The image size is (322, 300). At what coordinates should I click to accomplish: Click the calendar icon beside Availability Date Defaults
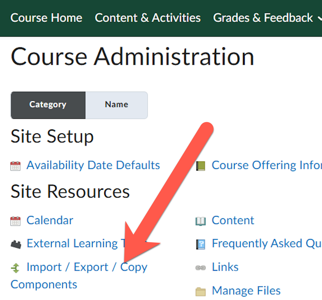(15, 166)
